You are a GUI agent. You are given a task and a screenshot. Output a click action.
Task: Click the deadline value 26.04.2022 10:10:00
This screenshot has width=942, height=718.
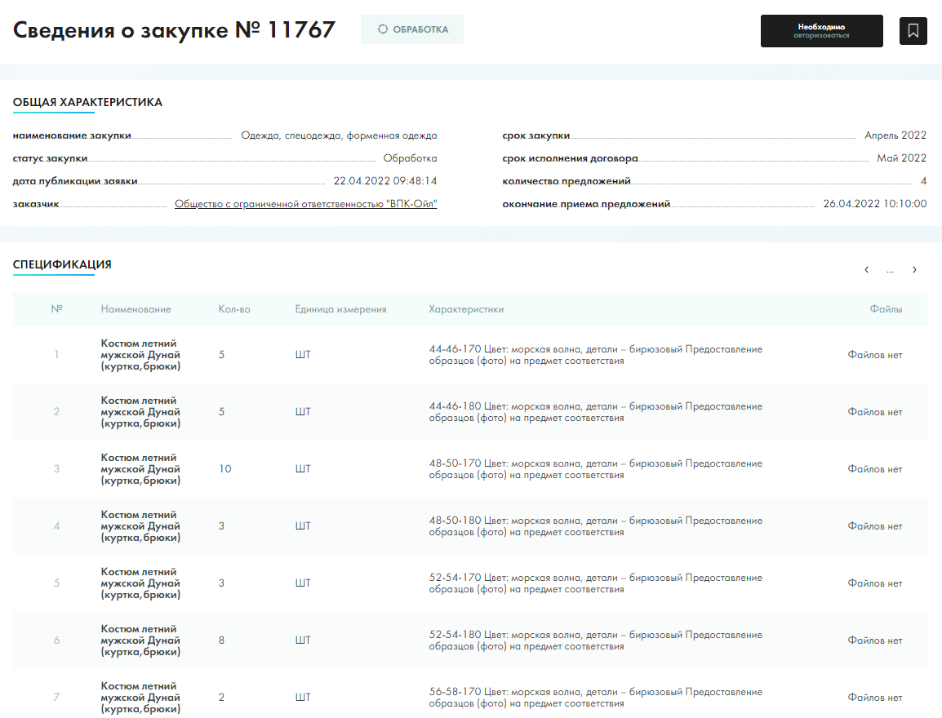[x=875, y=203]
